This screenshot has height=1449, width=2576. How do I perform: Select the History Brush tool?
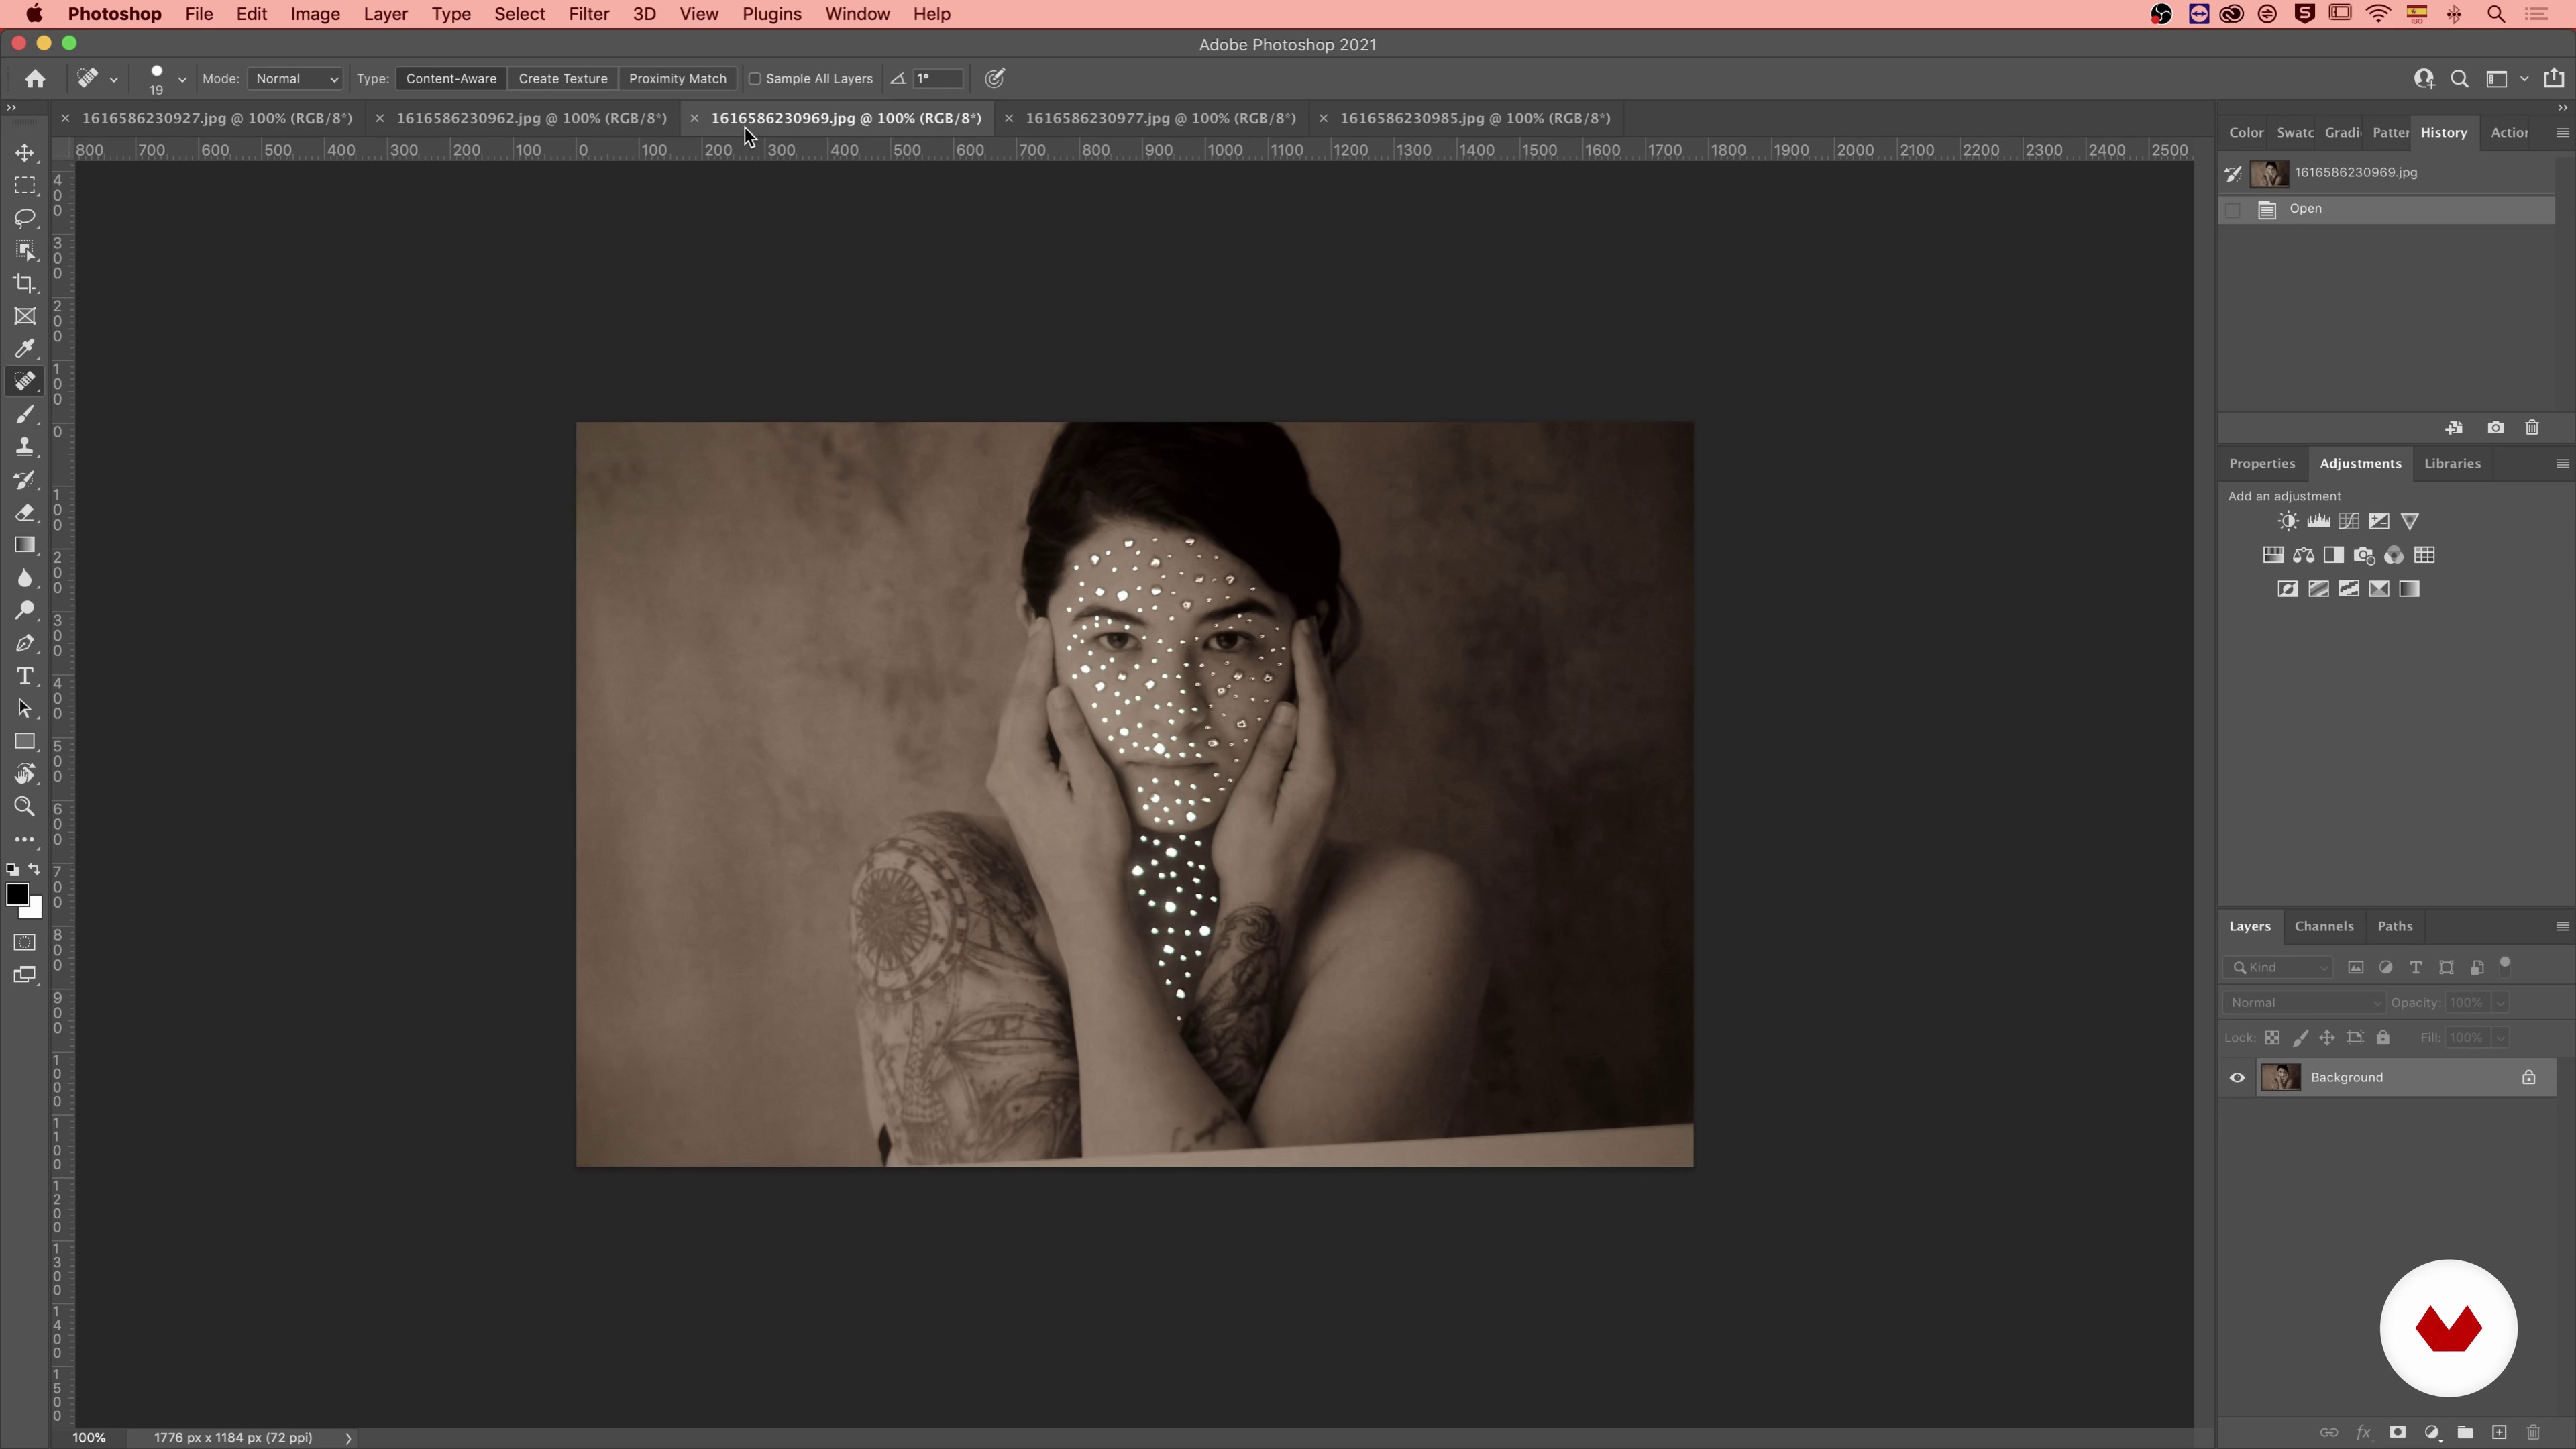25,480
